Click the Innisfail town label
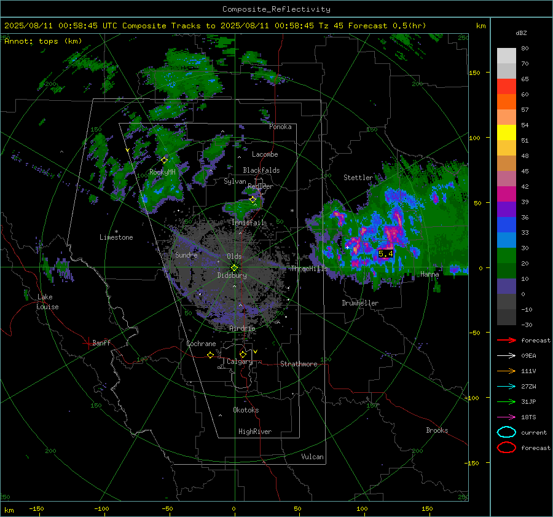 [248, 223]
